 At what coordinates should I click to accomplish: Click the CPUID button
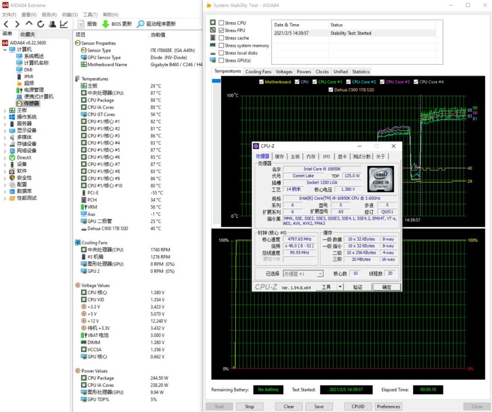[x=358, y=406]
